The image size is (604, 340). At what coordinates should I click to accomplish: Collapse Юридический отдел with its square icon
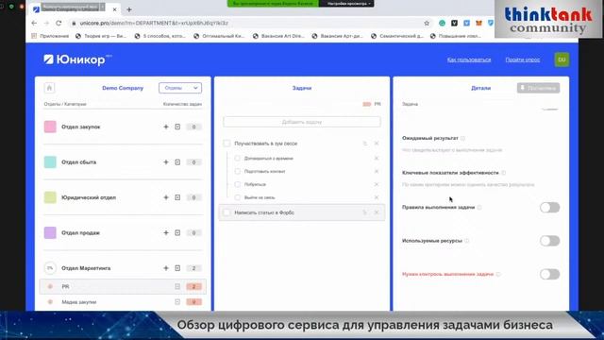[177, 197]
